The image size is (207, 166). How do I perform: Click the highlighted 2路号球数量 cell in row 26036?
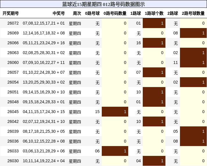[193, 141]
